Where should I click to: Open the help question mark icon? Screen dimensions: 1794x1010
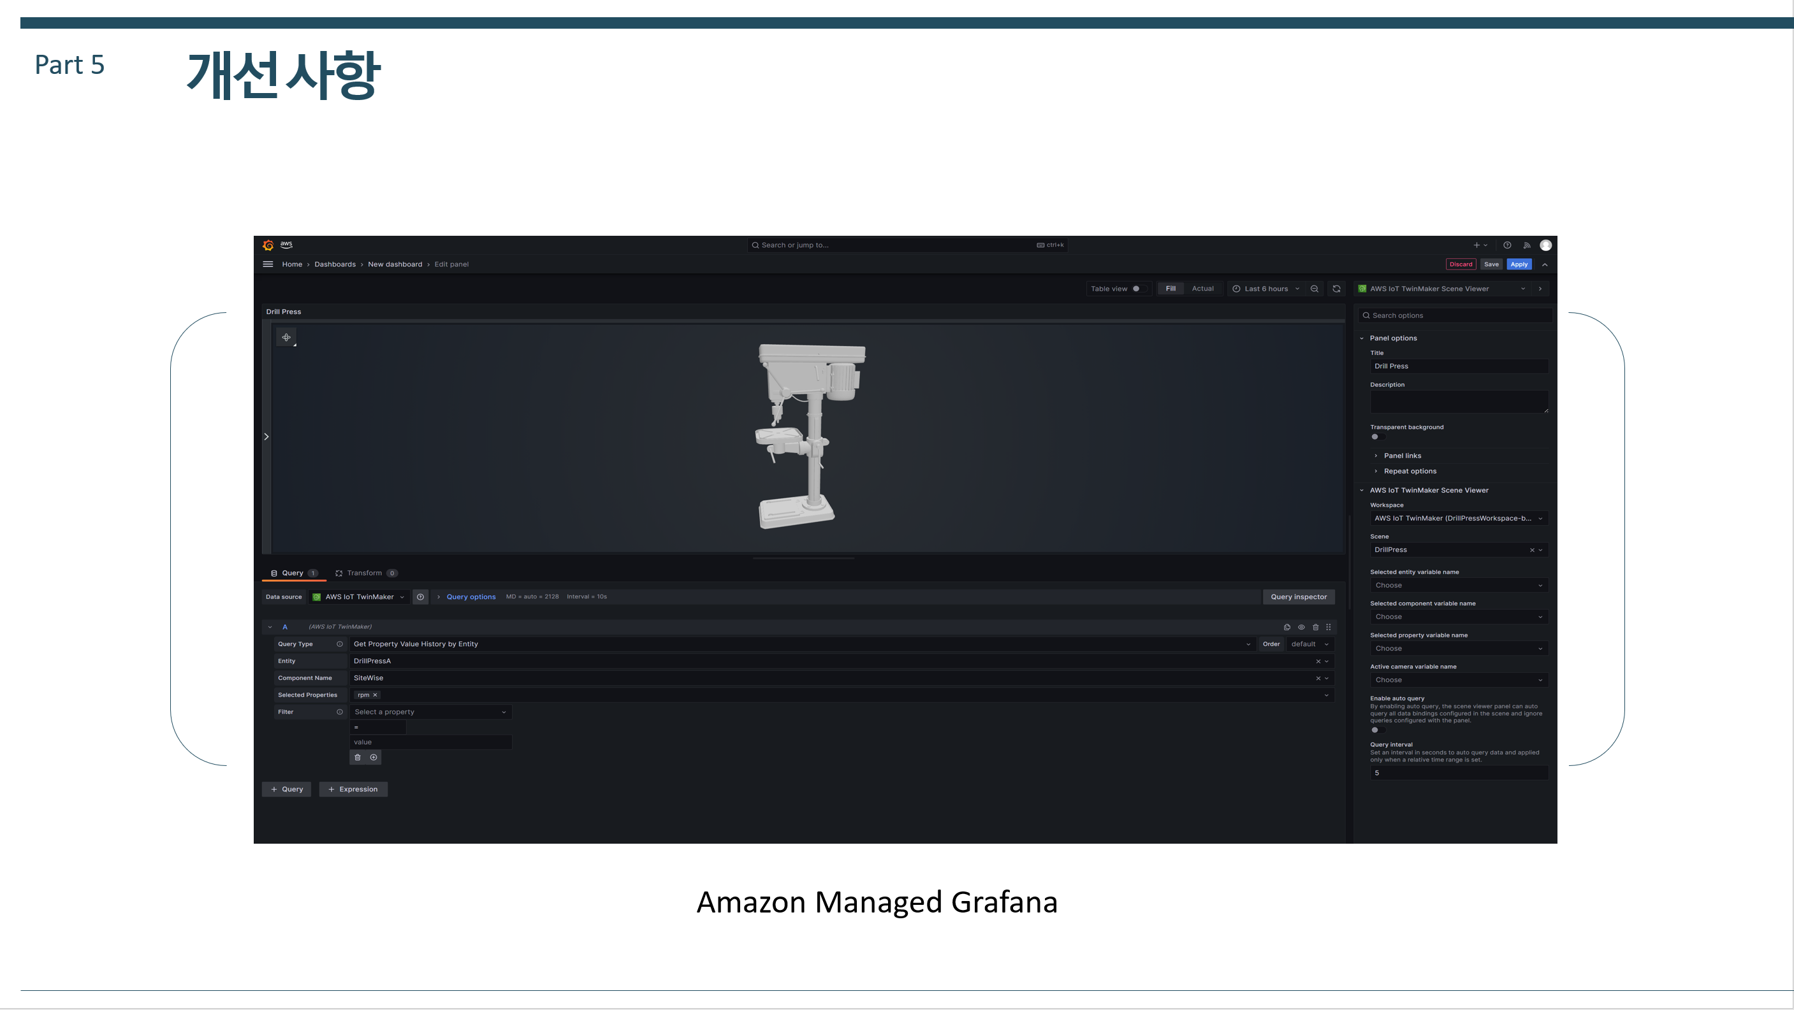coord(1507,245)
